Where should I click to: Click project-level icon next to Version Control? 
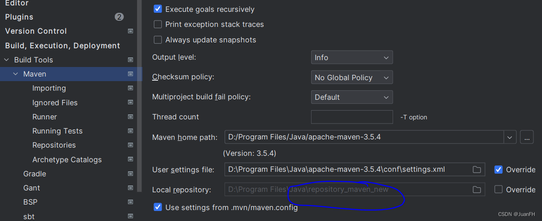tap(130, 31)
